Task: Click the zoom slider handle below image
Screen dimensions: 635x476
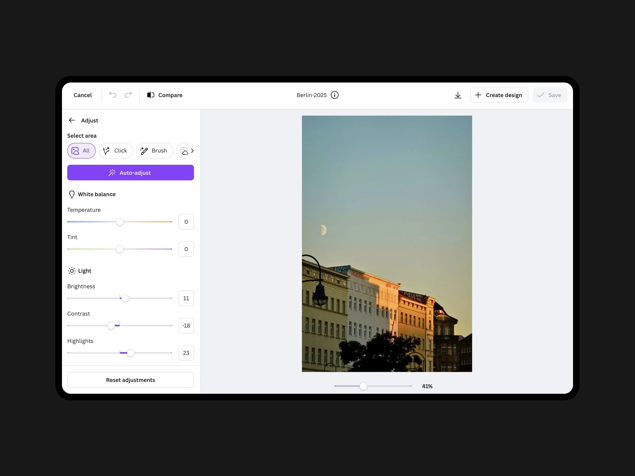Action: (x=363, y=386)
